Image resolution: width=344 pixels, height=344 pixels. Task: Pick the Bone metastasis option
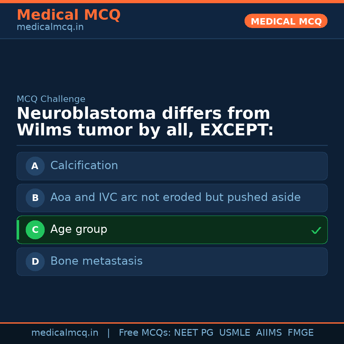tap(96, 261)
